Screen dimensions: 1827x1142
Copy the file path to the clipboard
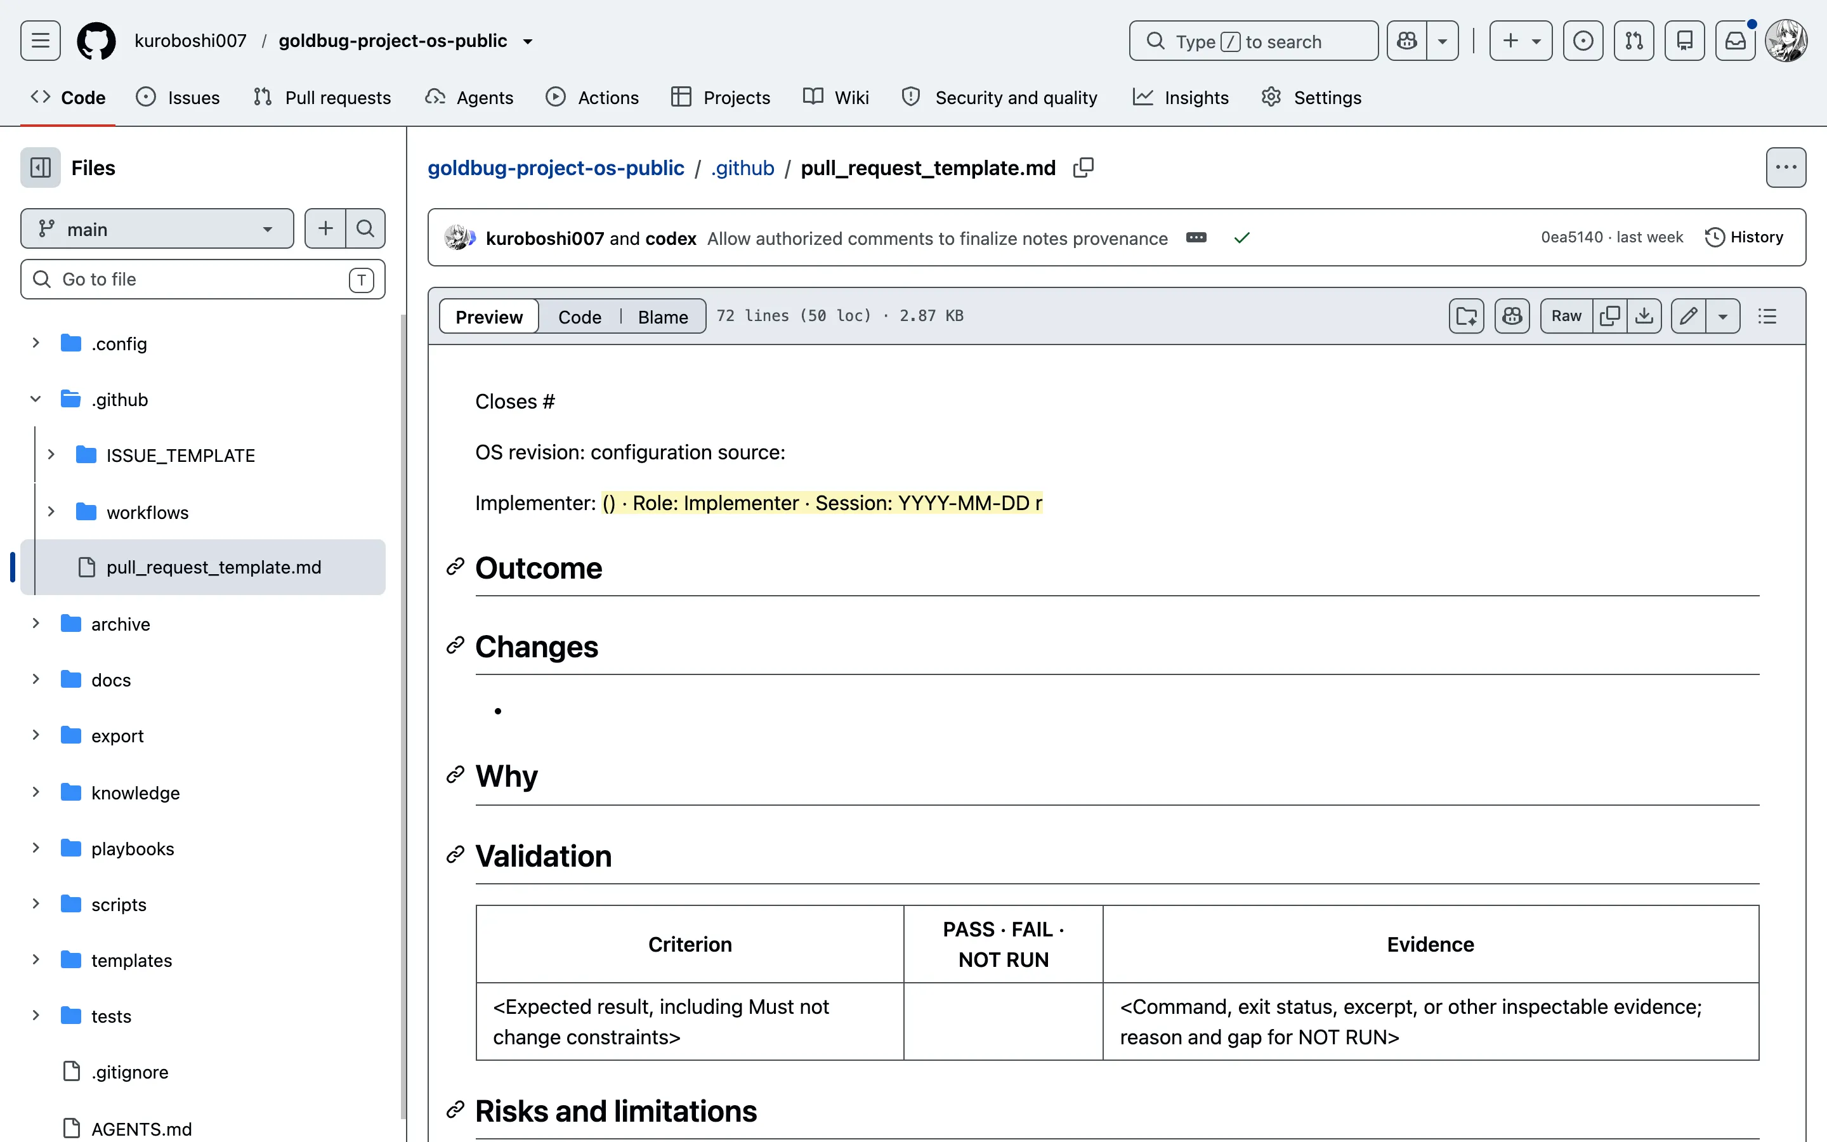(x=1084, y=167)
